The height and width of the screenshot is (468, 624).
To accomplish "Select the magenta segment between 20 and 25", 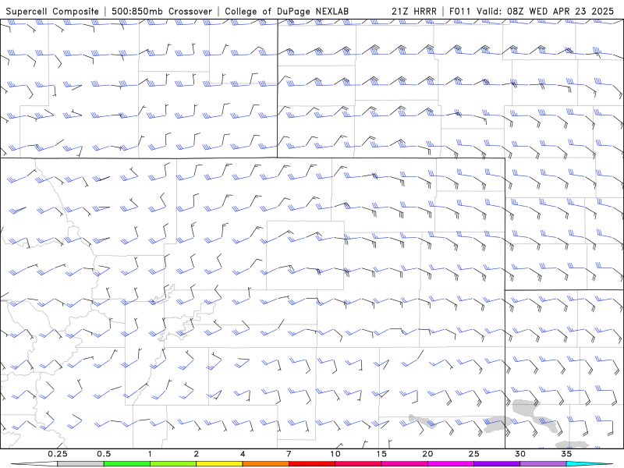I will point(451,464).
